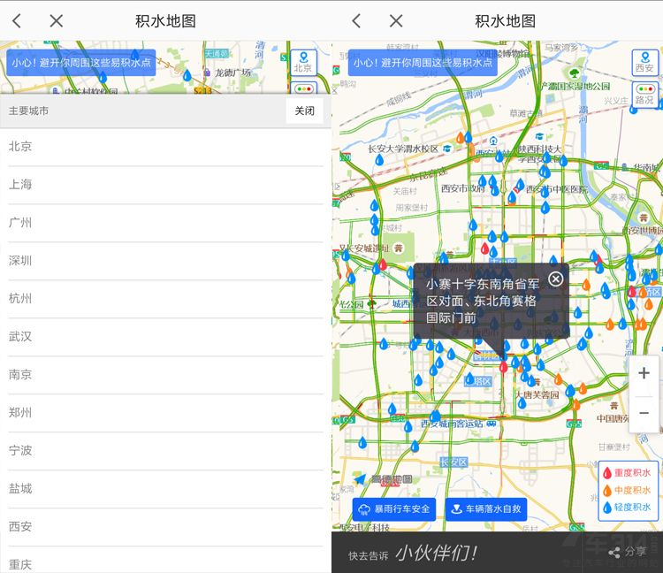Image resolution: width=663 pixels, height=573 pixels.
Task: Choose 宁波 in city list
Action: (x=165, y=451)
